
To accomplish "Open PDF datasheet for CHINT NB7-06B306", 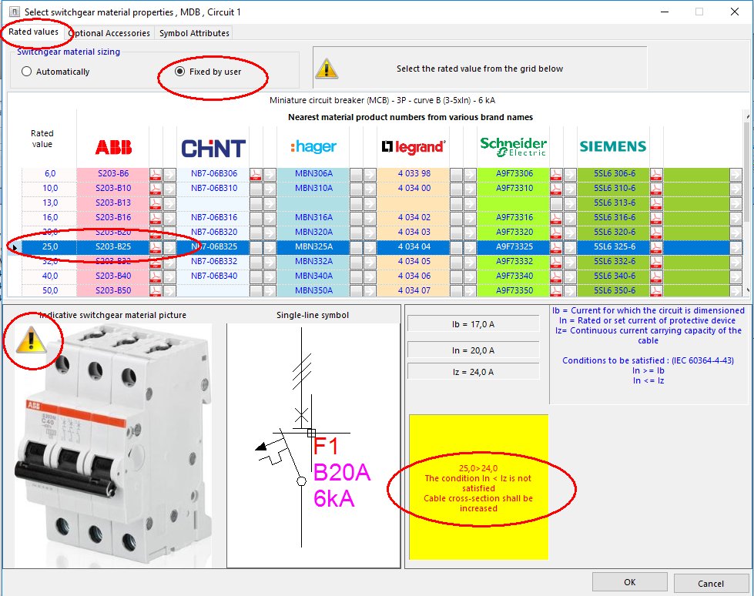I will tap(256, 172).
